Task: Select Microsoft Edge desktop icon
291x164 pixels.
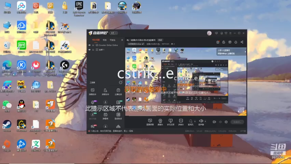Action: click(7, 68)
